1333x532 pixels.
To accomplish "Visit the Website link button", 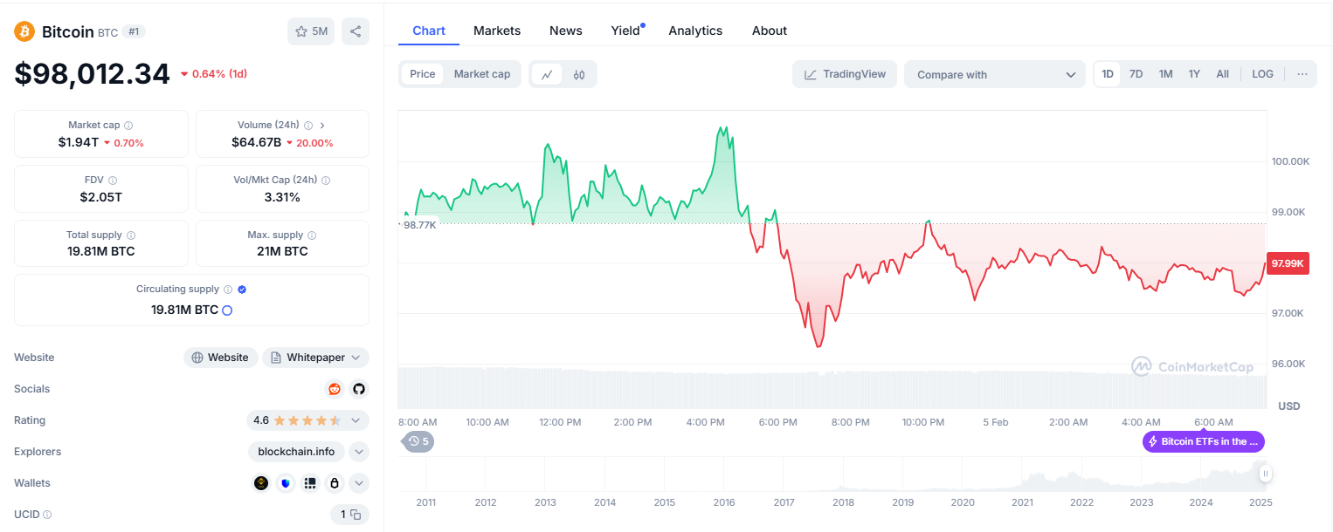I will point(221,358).
